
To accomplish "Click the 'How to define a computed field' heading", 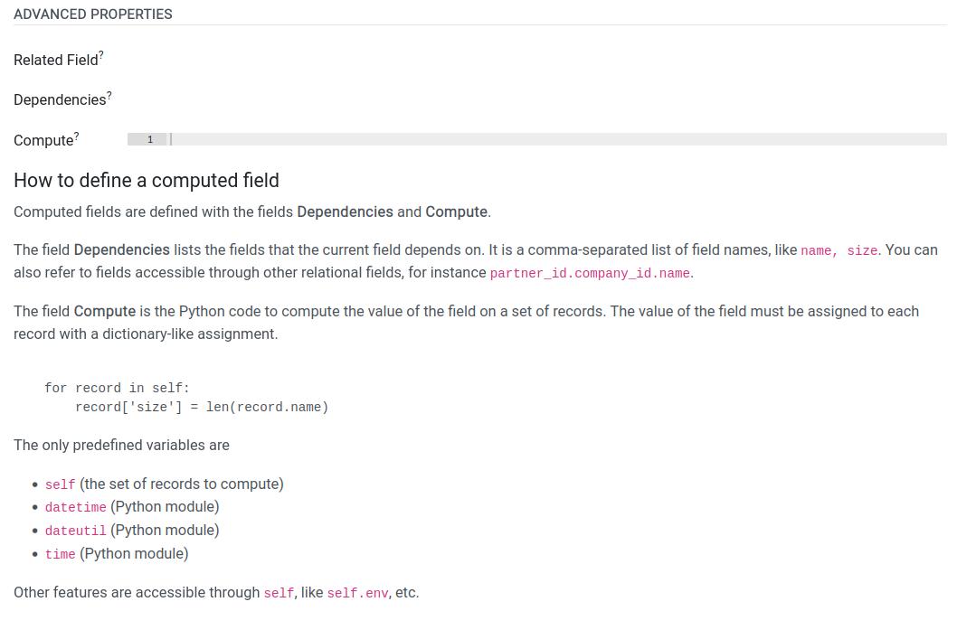I will pos(147,181).
